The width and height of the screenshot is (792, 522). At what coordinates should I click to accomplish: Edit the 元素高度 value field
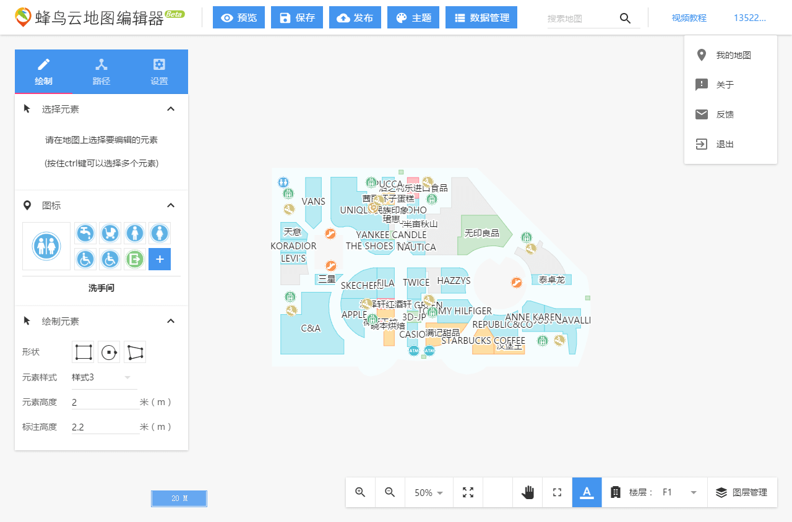[105, 402]
